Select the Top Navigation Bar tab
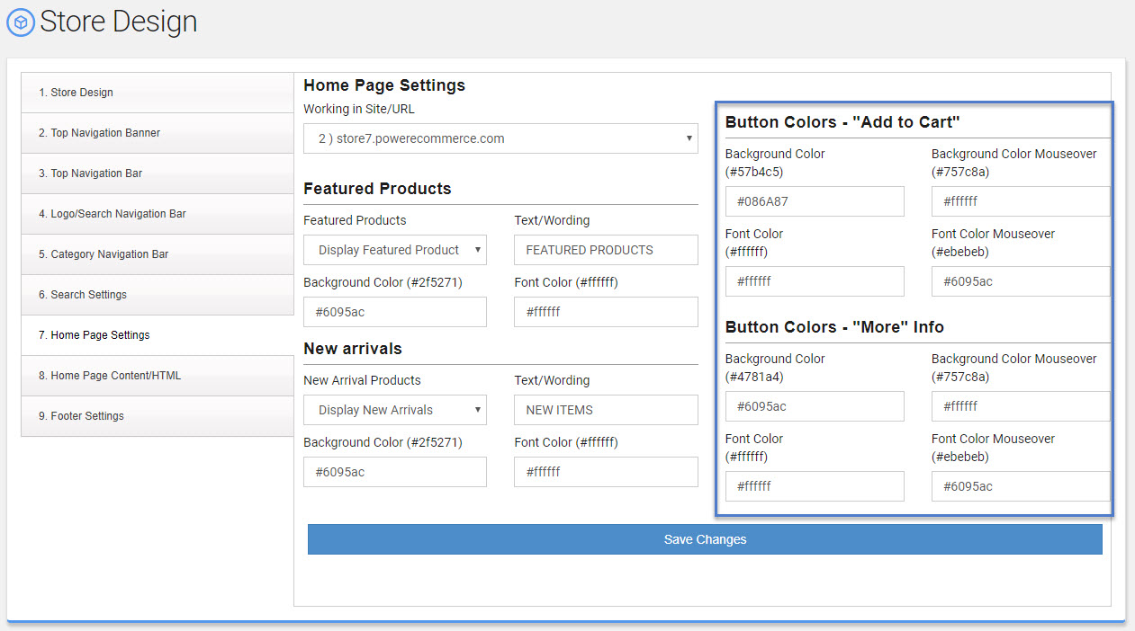This screenshot has width=1135, height=631. click(157, 173)
